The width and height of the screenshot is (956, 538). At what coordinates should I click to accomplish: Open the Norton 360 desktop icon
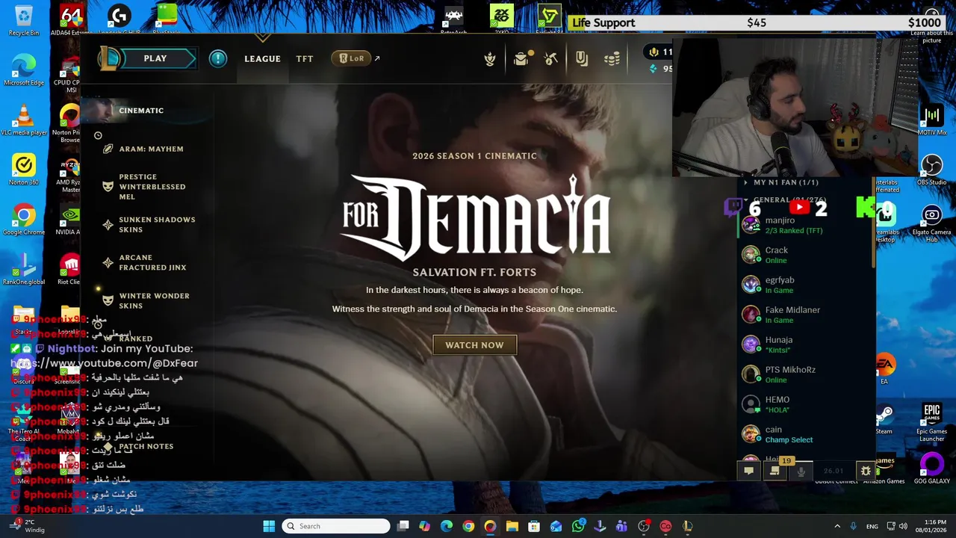pos(24,170)
